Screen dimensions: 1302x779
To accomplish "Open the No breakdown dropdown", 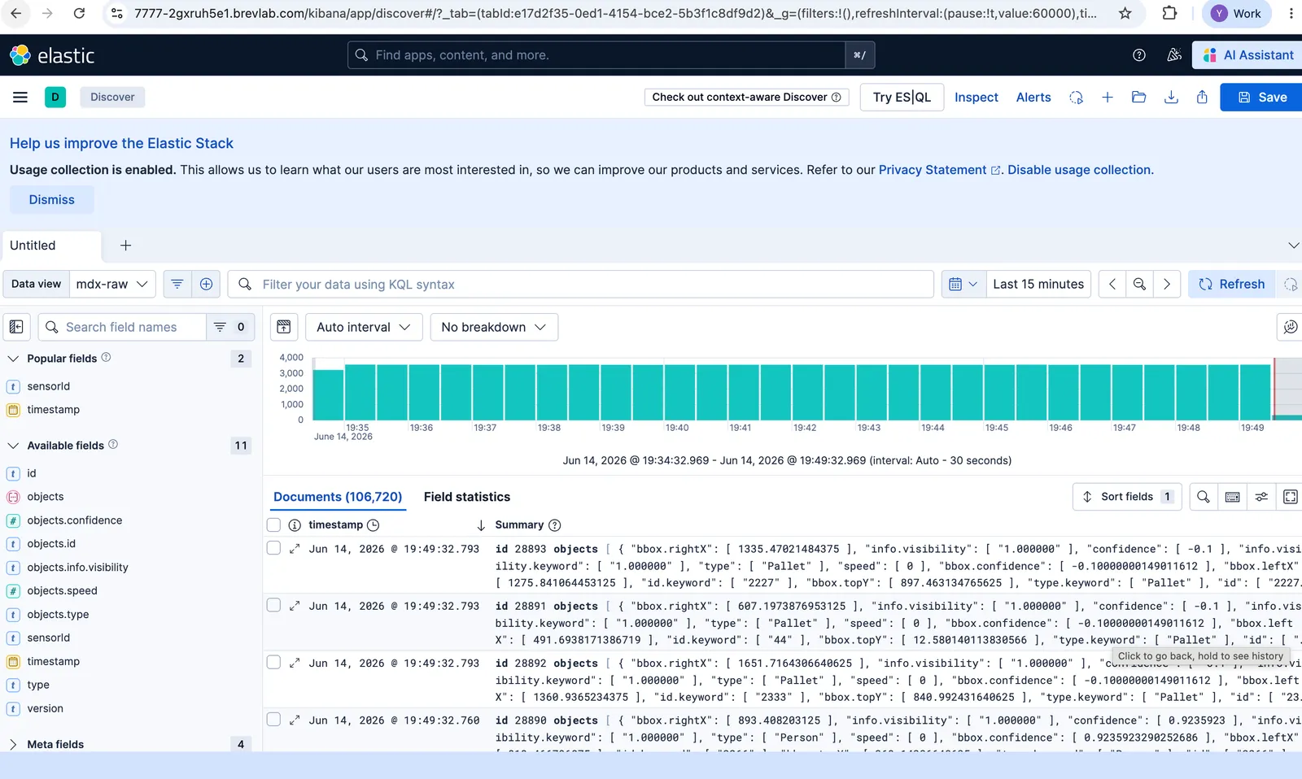I will click(494, 327).
